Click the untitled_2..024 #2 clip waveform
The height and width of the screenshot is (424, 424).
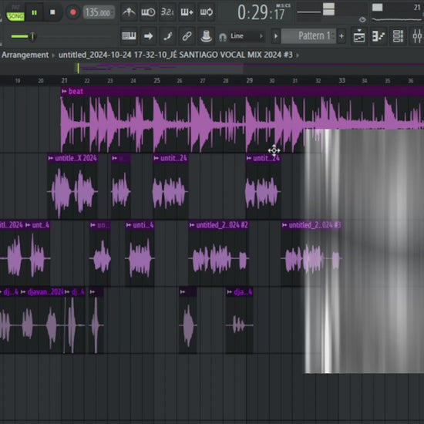tap(218, 257)
